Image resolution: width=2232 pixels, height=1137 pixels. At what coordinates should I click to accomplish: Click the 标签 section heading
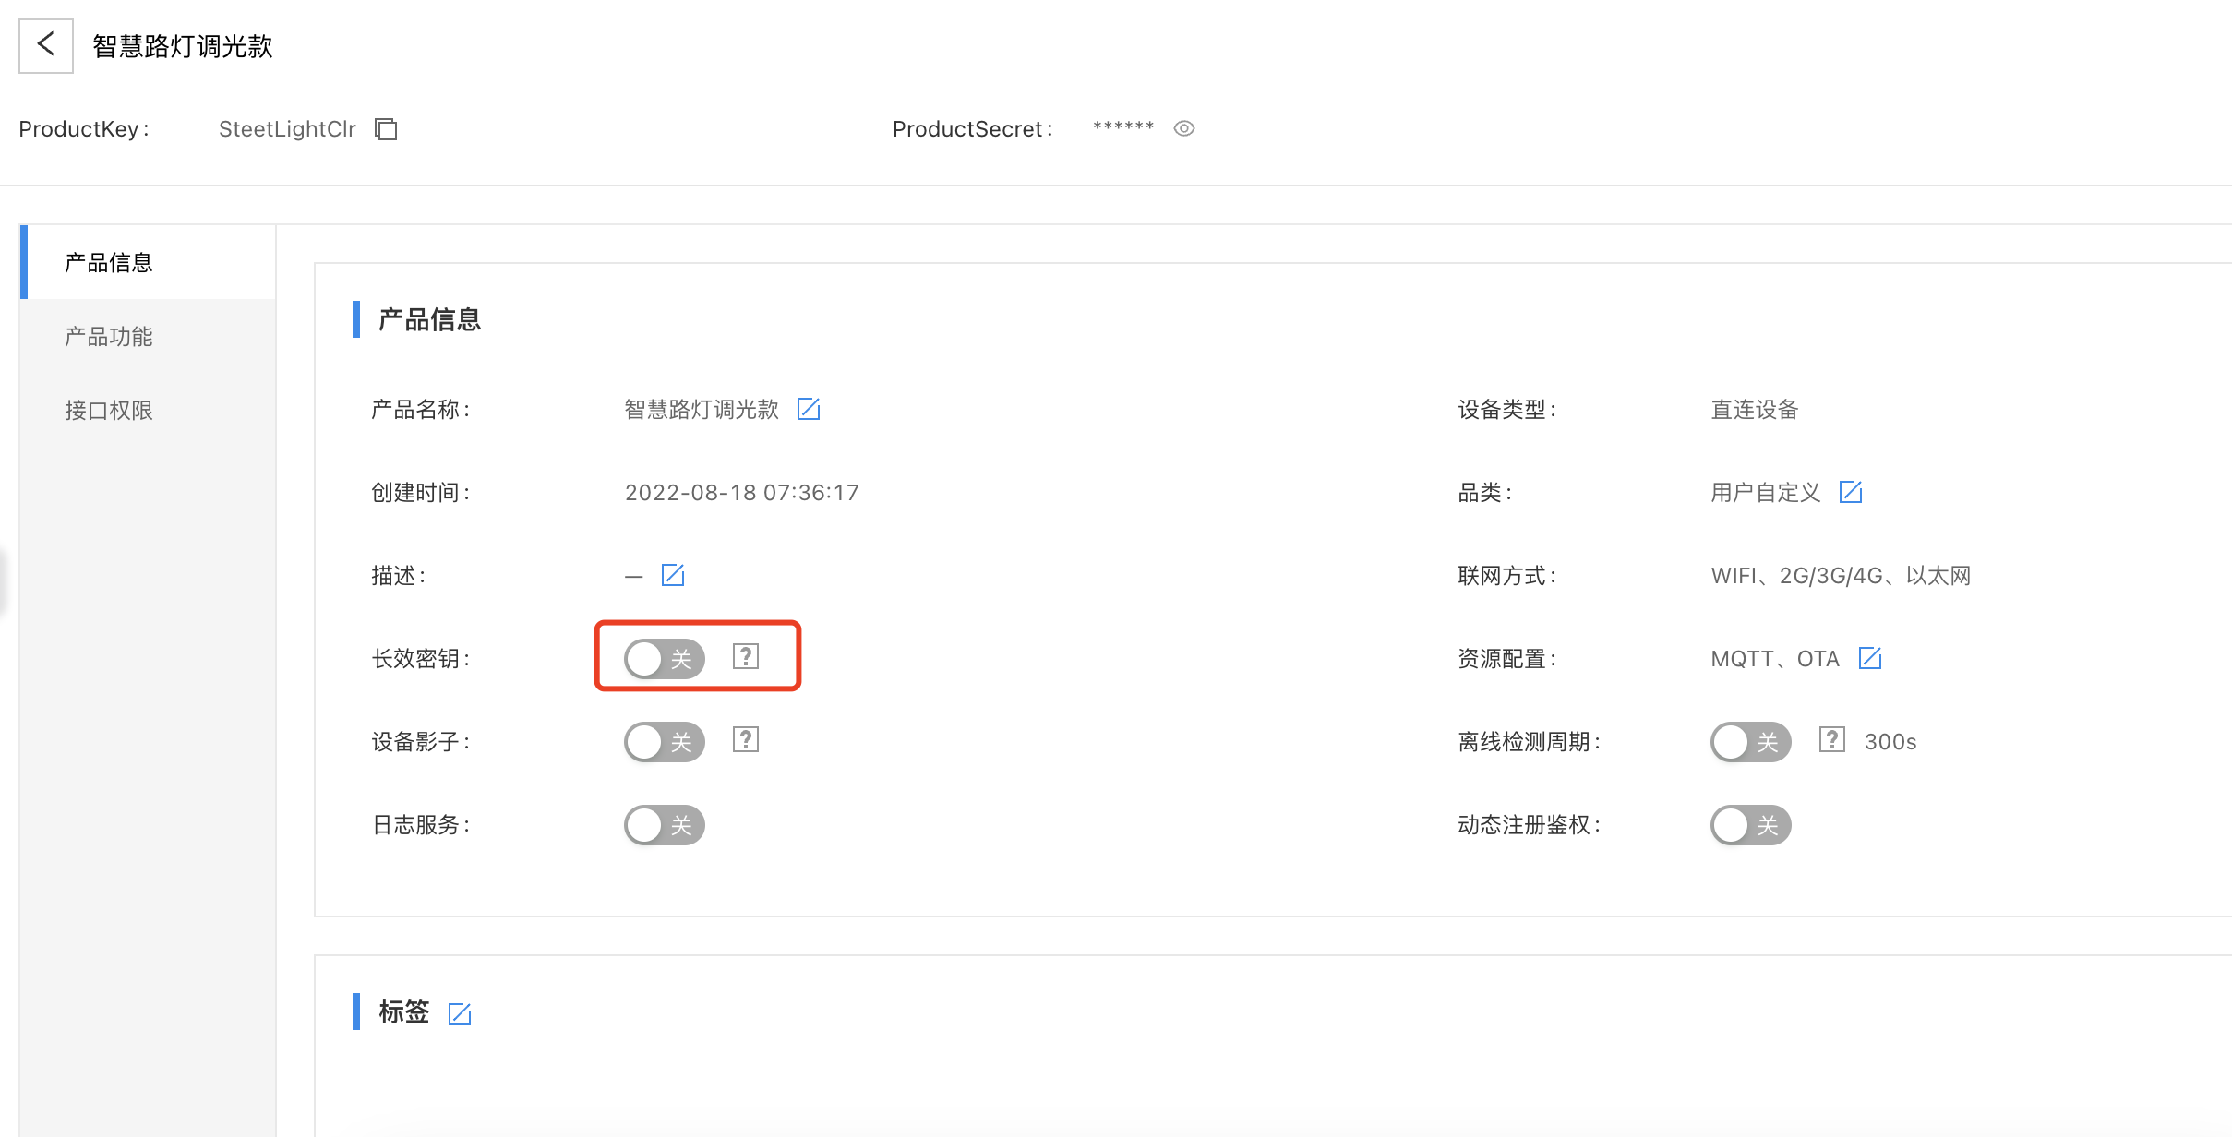tap(404, 1012)
